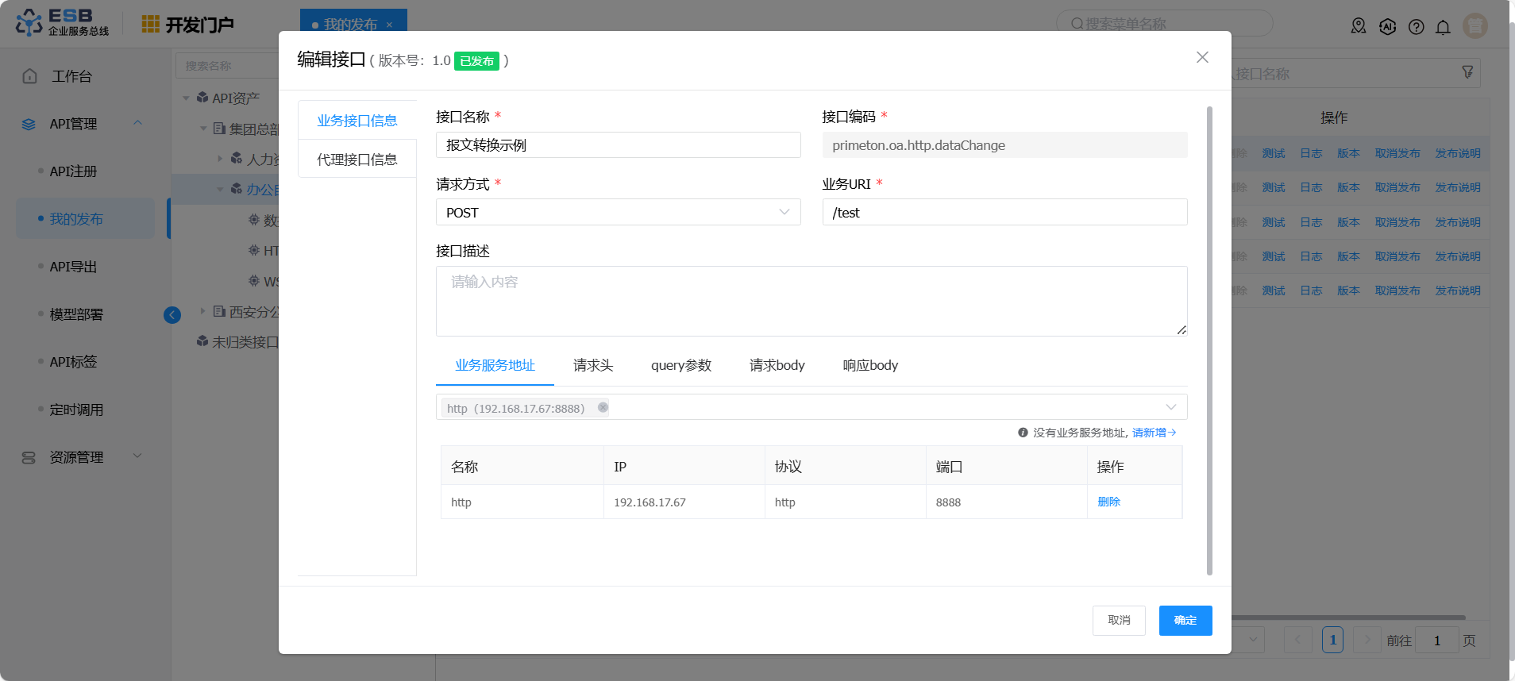Viewport: 1515px width, 681px height.
Task: Collapse the sidebar with the blue arrow button
Action: (172, 315)
